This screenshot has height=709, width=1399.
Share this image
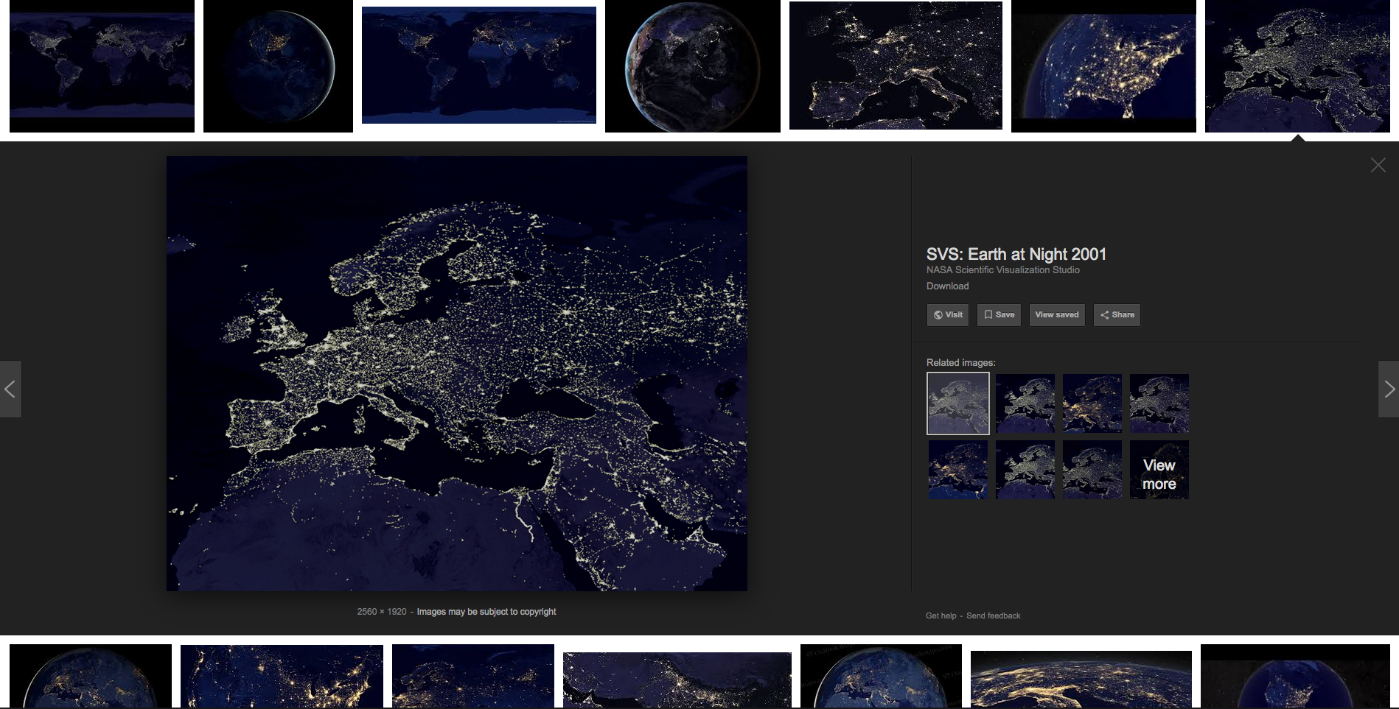click(x=1117, y=315)
